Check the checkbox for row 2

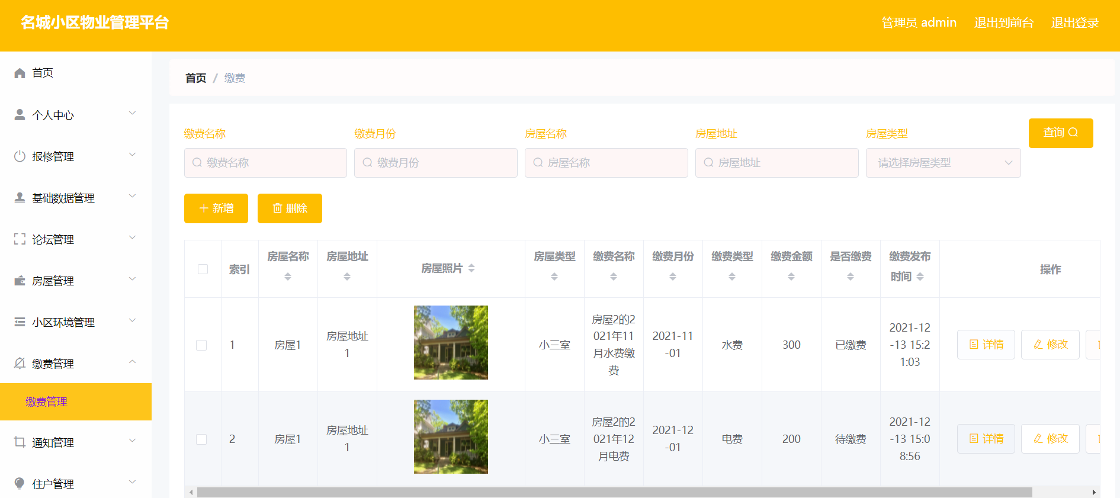(x=201, y=439)
